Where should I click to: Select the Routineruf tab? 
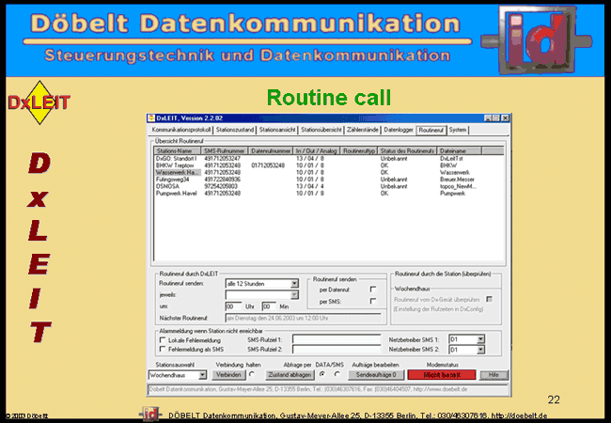(431, 130)
